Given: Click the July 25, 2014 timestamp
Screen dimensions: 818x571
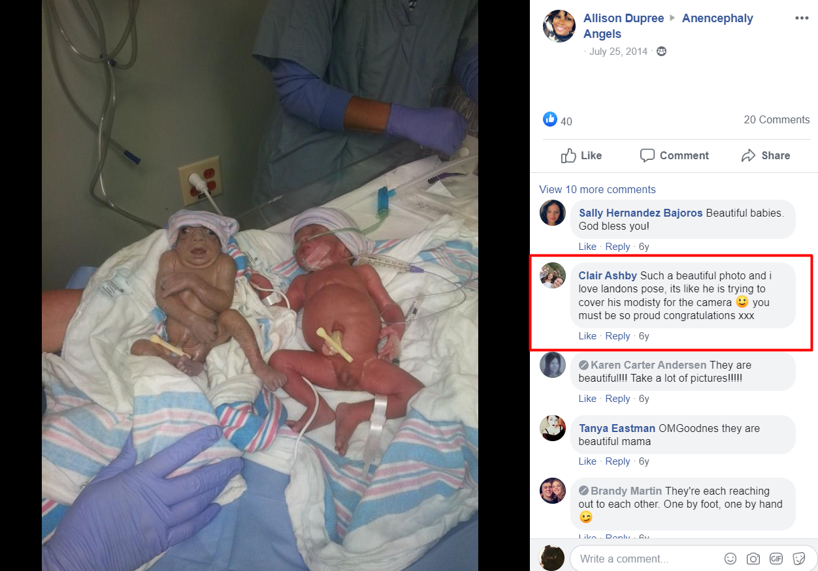Looking at the screenshot, I should [x=618, y=52].
